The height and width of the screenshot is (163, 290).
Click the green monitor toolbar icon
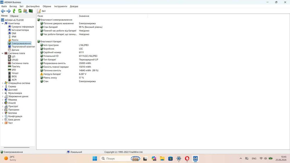coord(31,11)
